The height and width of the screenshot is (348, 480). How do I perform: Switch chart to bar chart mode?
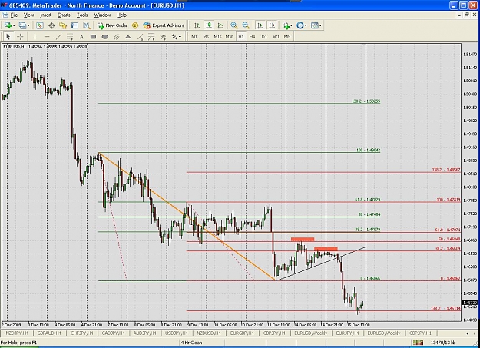tap(197, 25)
